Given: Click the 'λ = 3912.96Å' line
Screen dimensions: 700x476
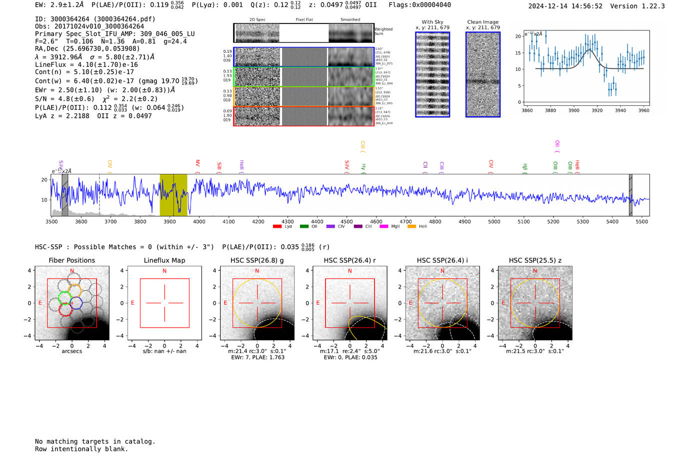Looking at the screenshot, I should tap(94, 57).
